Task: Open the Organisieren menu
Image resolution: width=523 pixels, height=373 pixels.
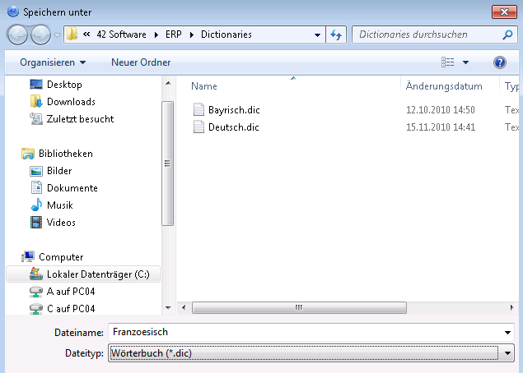Action: click(53, 62)
